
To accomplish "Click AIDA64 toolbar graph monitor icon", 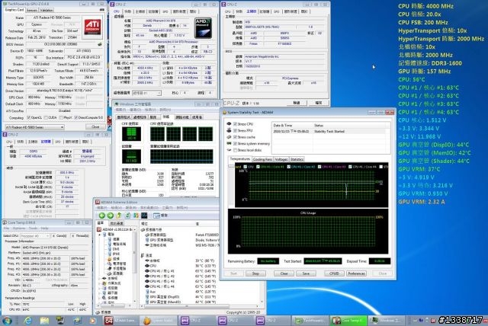I will pos(144,216).
